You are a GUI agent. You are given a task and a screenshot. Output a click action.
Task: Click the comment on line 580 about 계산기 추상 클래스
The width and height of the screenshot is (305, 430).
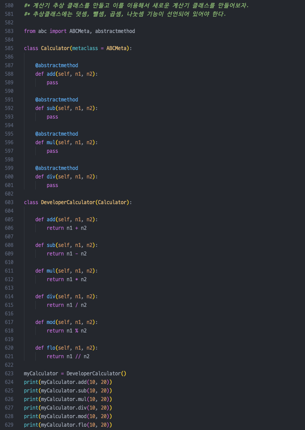point(136,5)
